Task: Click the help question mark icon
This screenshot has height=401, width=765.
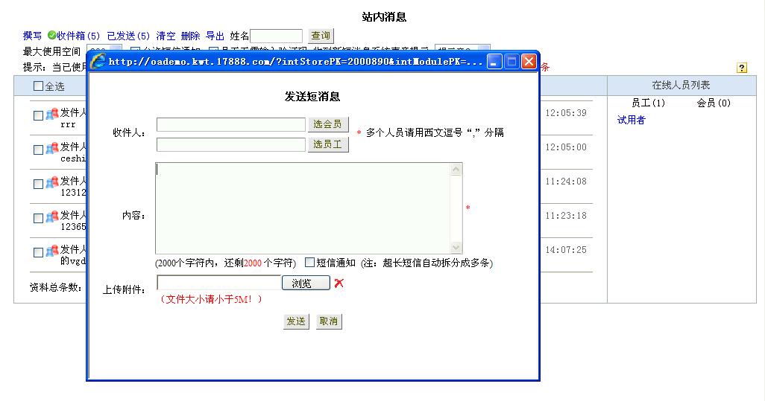Action: pos(742,68)
